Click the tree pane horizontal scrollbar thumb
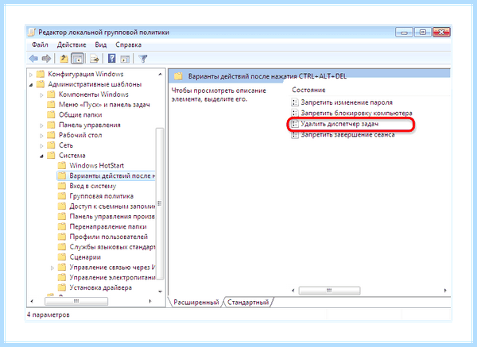This screenshot has height=347, width=477. point(76,301)
